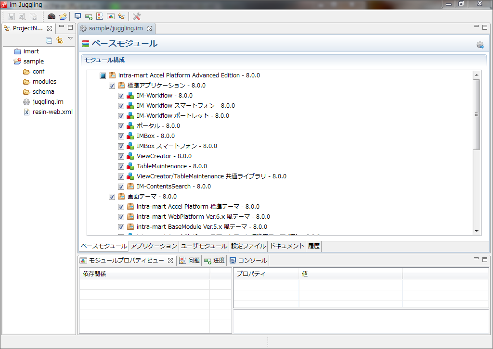Switch to アプリケーション tab
This screenshot has height=349, width=493.
(x=154, y=246)
